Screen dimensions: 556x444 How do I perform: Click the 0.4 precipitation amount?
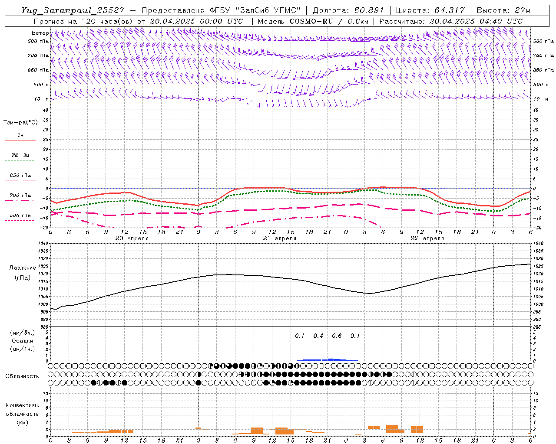tap(318, 336)
